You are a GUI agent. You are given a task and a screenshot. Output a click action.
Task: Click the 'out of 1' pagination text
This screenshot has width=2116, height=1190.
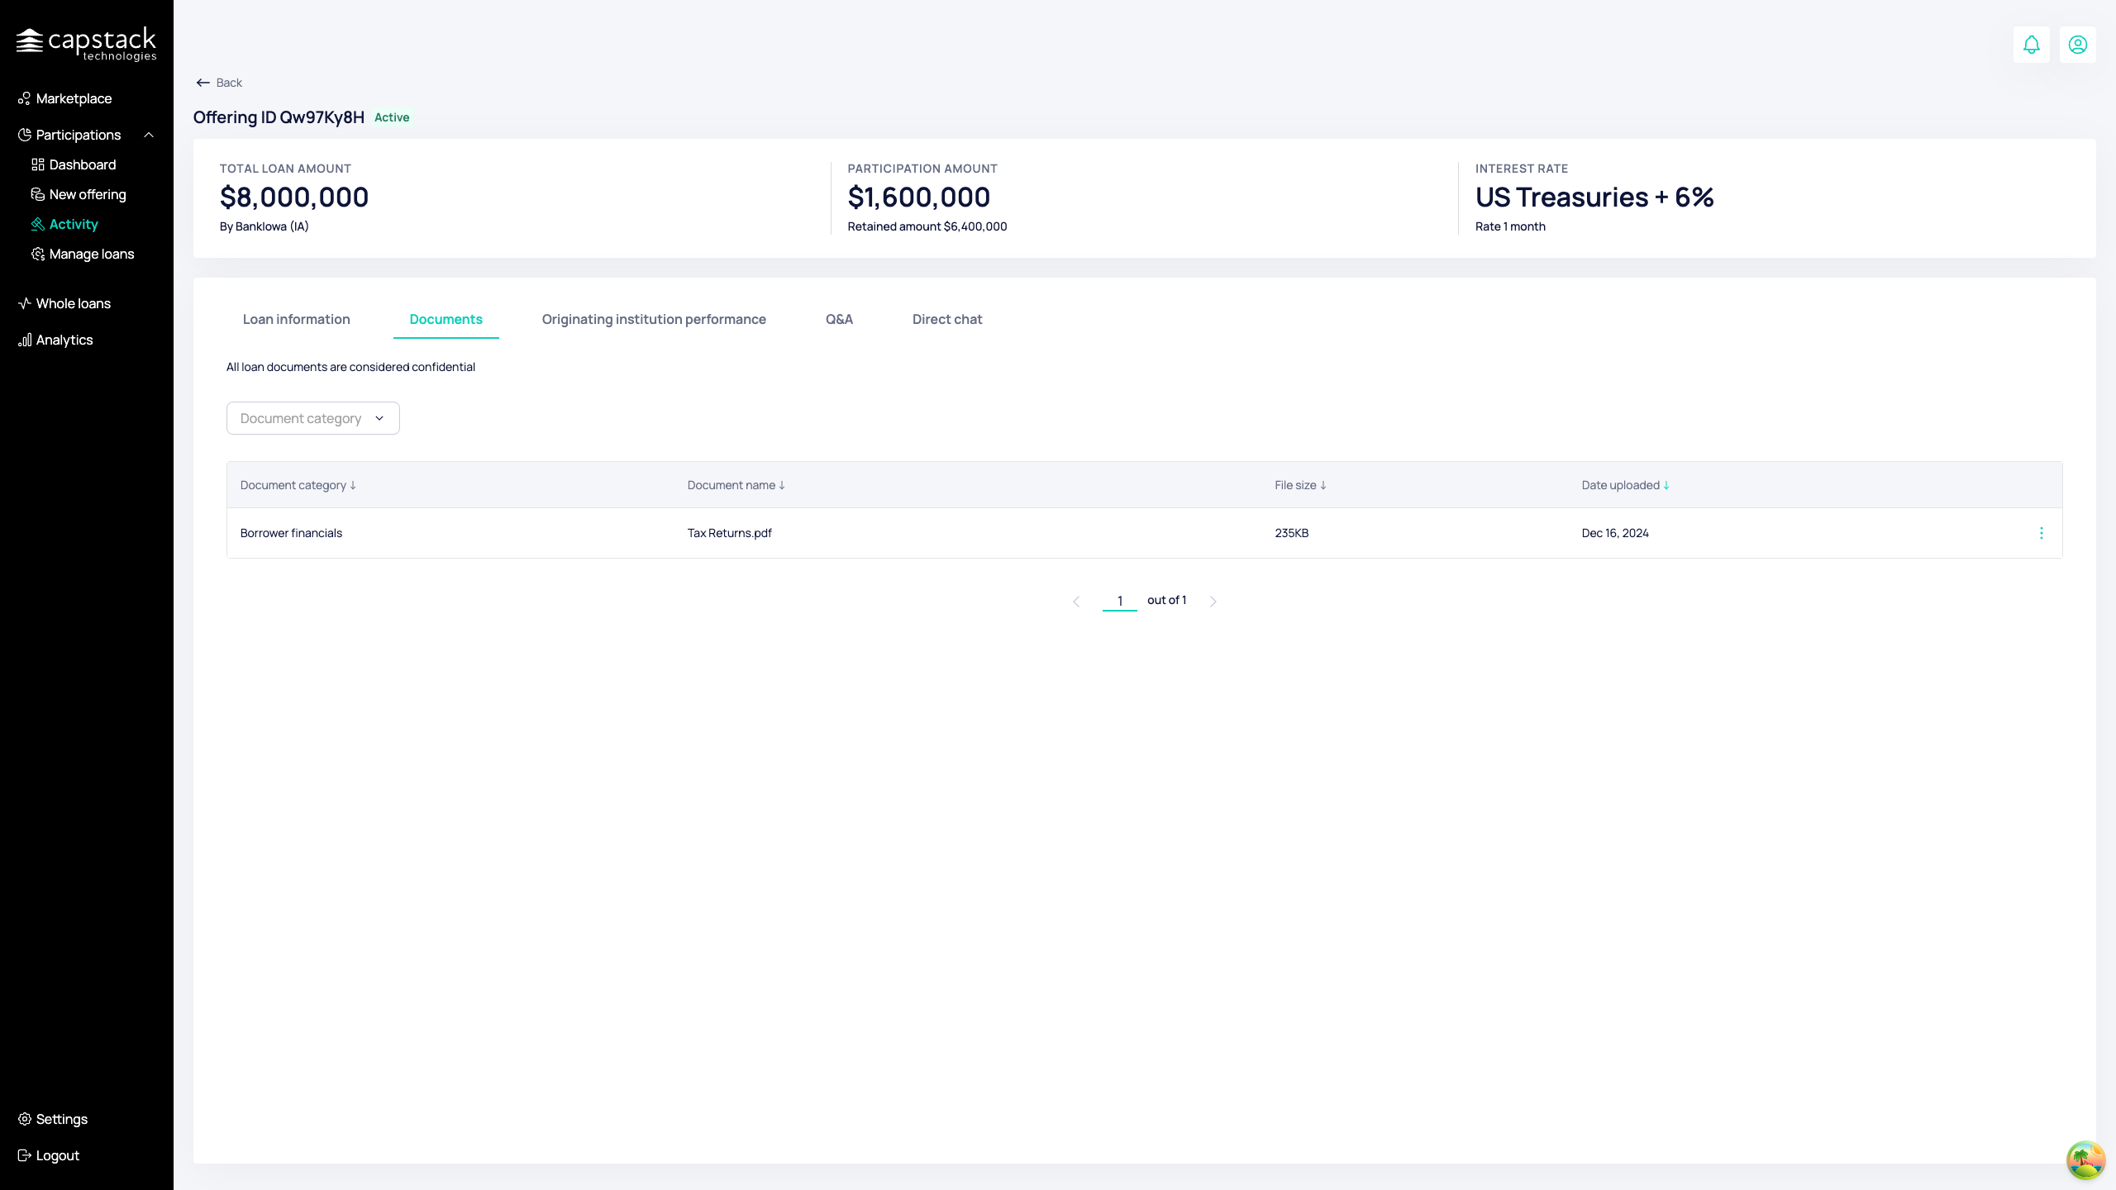(x=1166, y=600)
